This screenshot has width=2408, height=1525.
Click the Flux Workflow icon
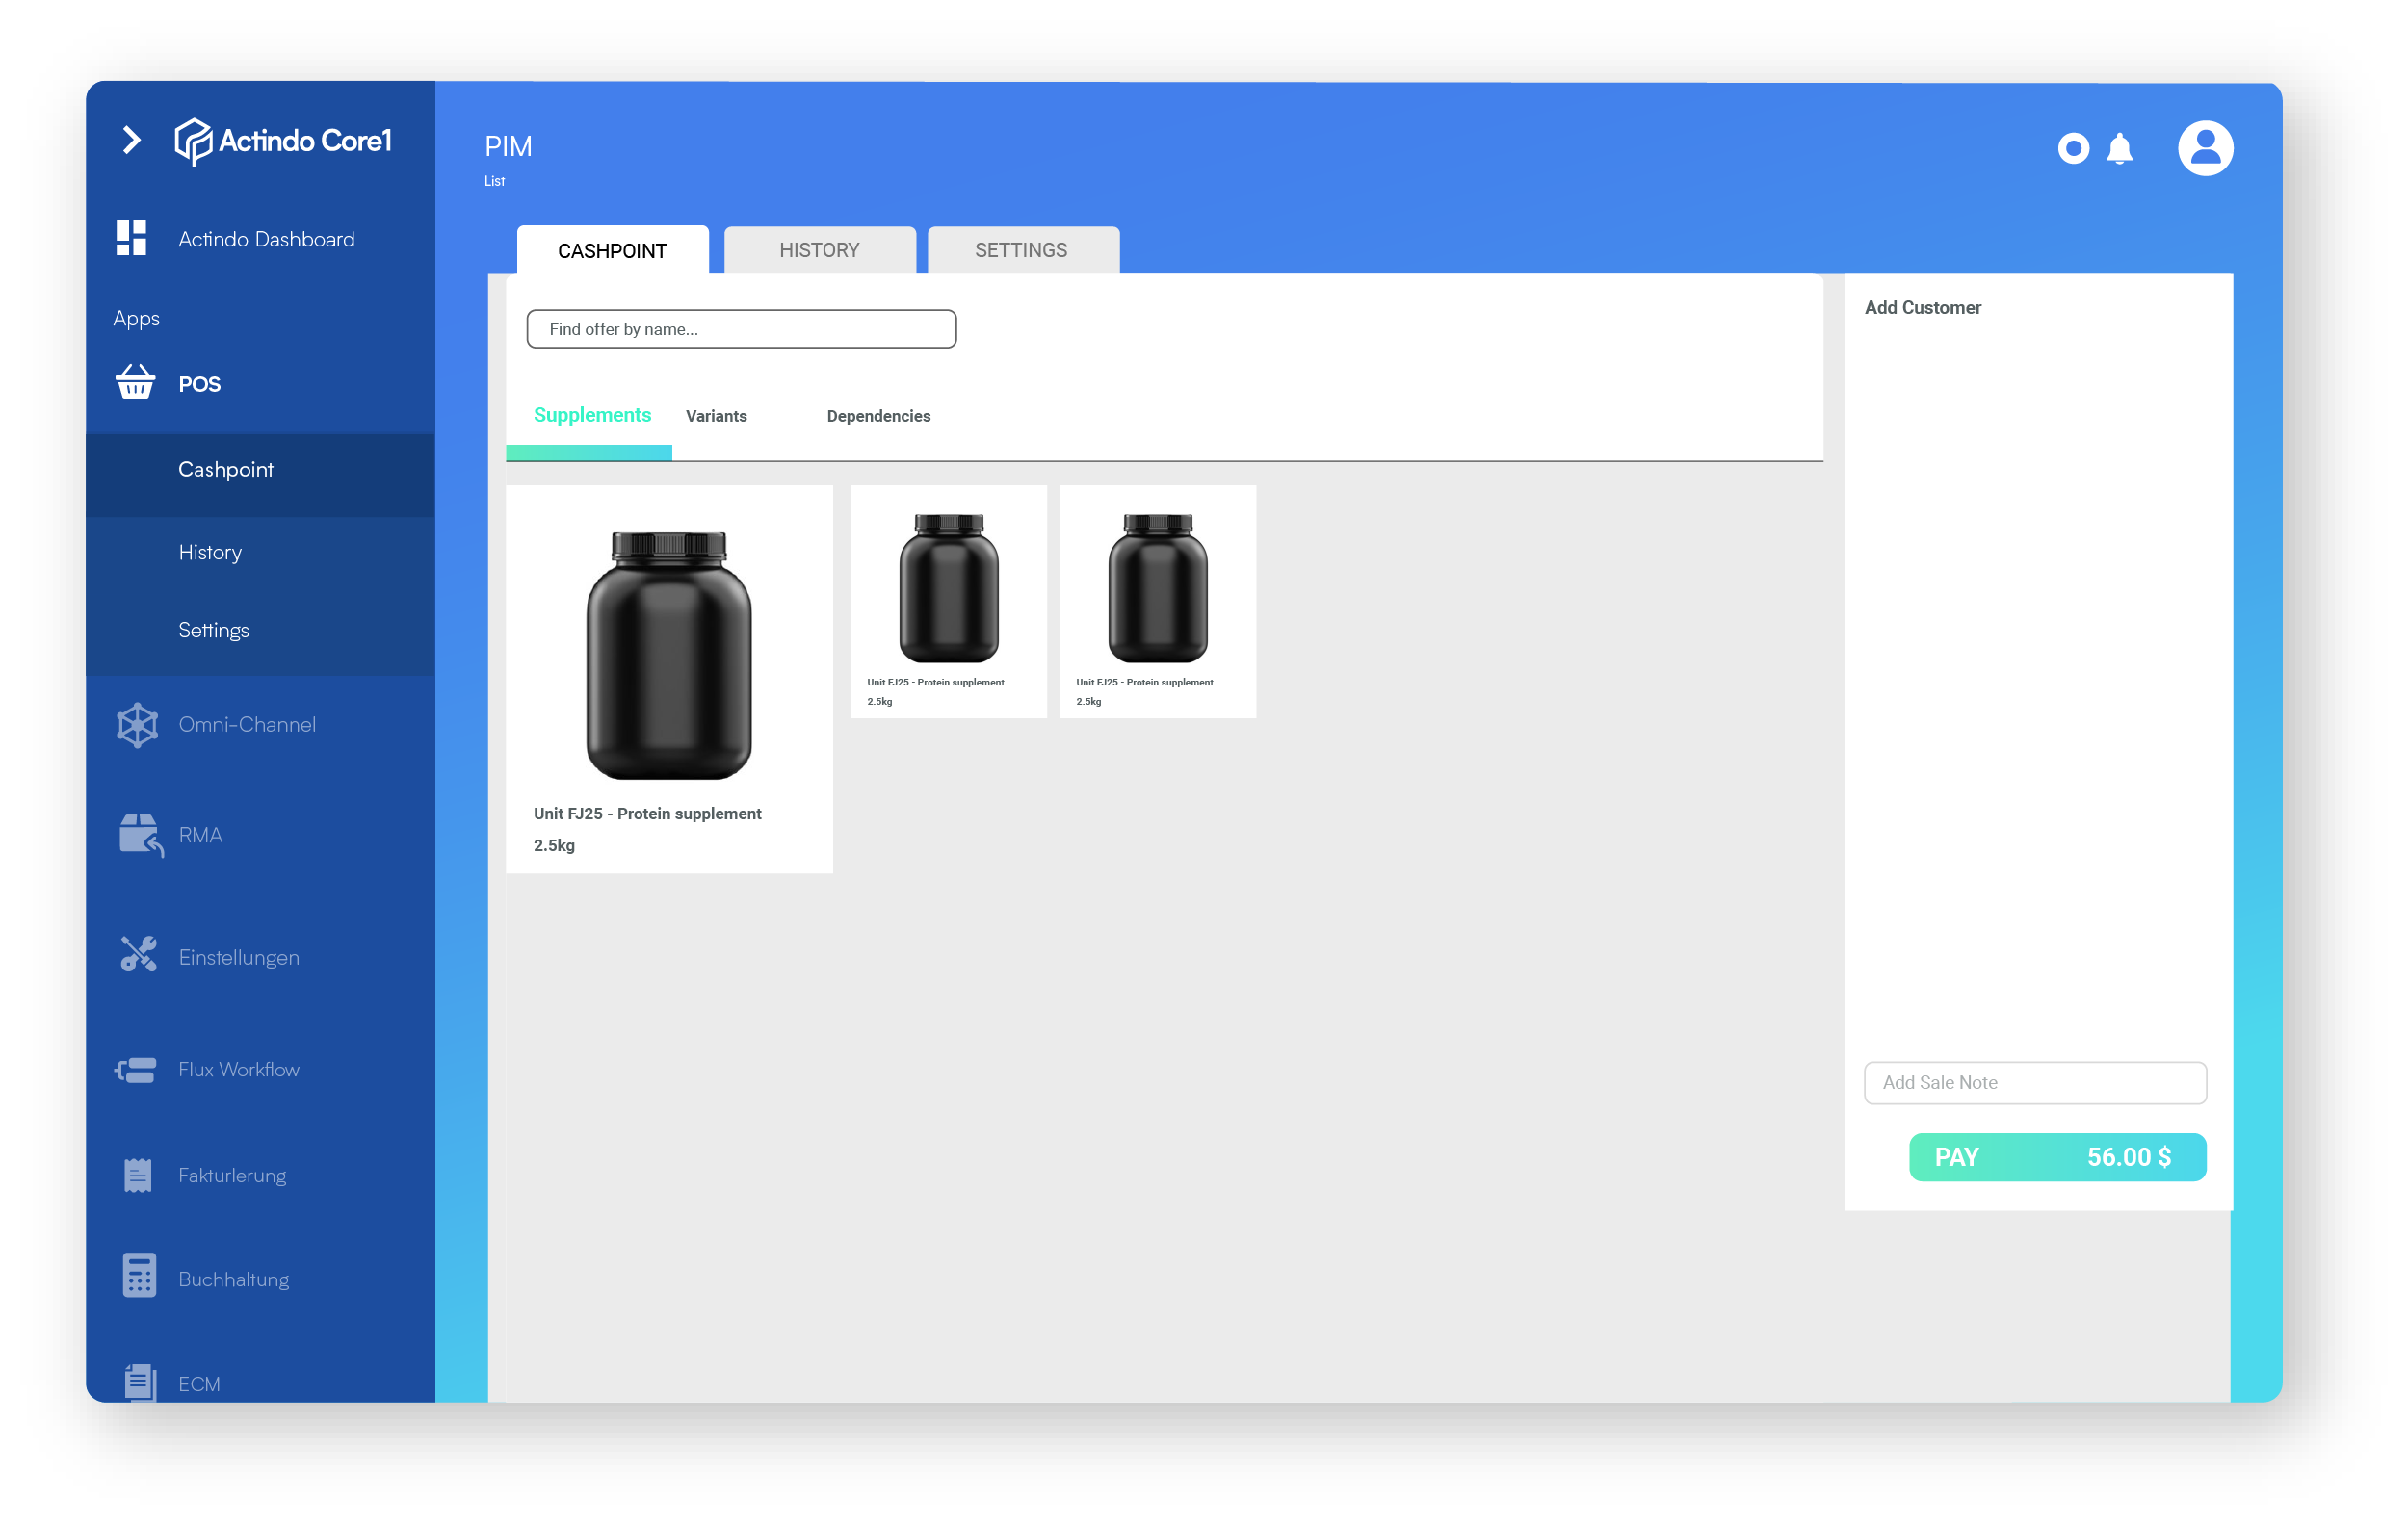[x=135, y=1071]
